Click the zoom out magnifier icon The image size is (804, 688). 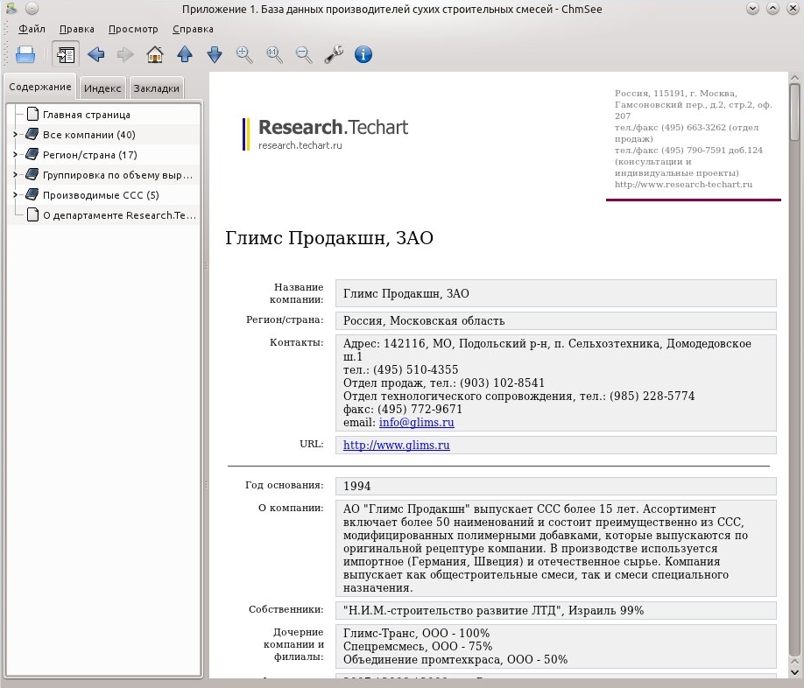pyautogui.click(x=304, y=54)
